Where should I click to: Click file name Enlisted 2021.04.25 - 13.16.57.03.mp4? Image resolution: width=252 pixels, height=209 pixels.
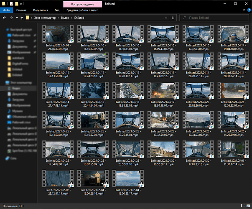click(93, 133)
